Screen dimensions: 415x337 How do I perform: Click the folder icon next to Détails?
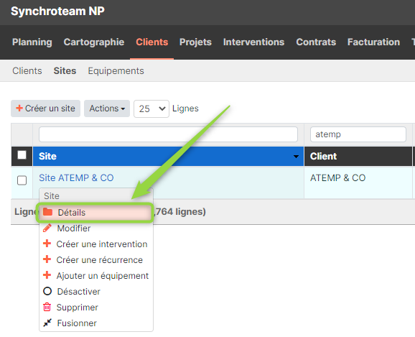[x=47, y=212]
